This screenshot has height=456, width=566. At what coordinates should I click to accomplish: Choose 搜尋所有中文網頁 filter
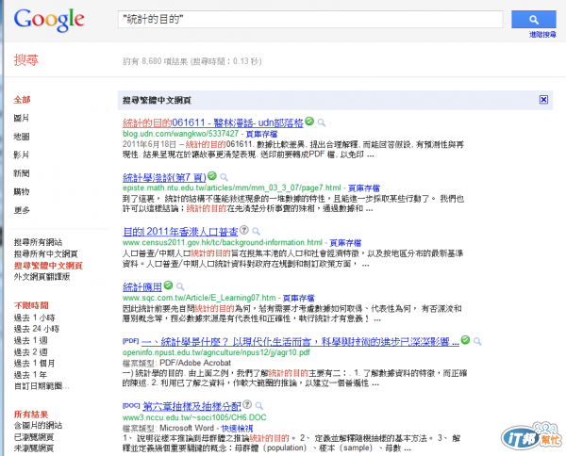click(46, 253)
